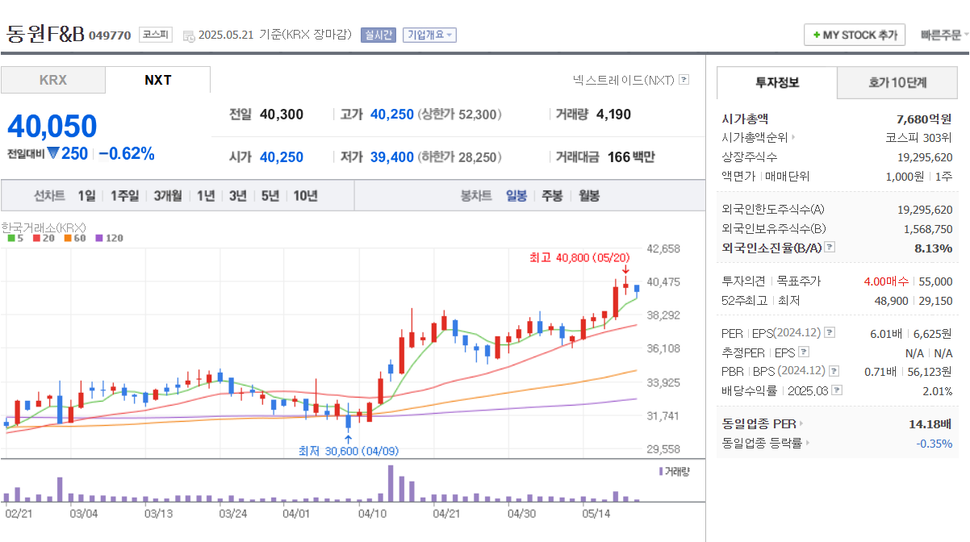
Task: Select 월봉 candlestick chart
Action: click(589, 196)
